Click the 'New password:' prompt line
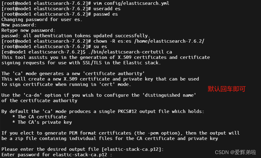 click(19, 25)
